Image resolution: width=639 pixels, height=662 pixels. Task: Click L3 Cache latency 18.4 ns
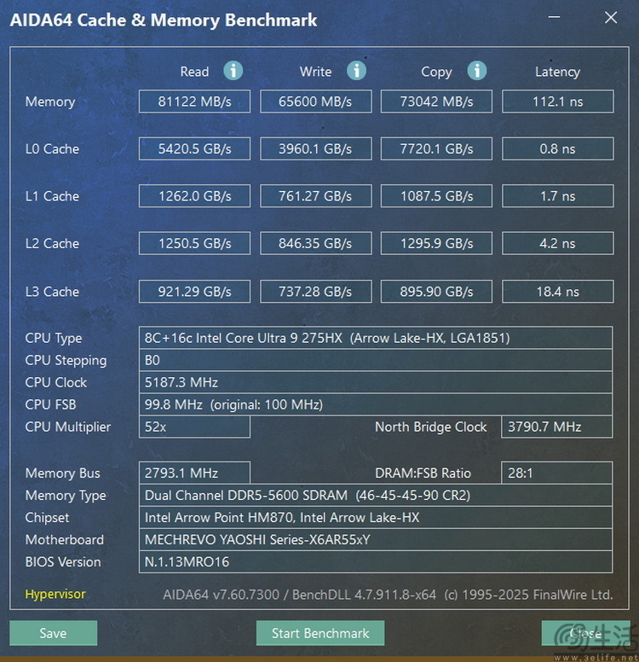557,291
